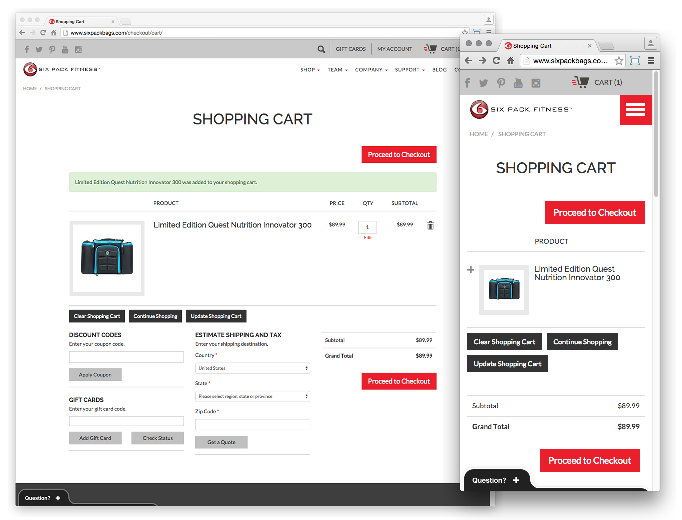Screen dimensions: 682x520
Task: Expand Question? chat tab in large window
Action: (43, 498)
